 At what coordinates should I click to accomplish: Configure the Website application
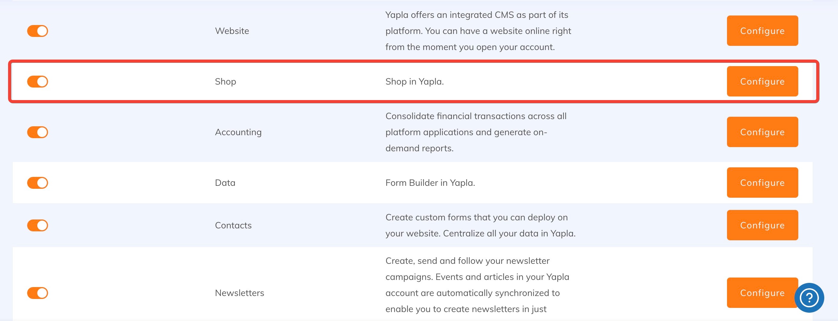(x=762, y=31)
